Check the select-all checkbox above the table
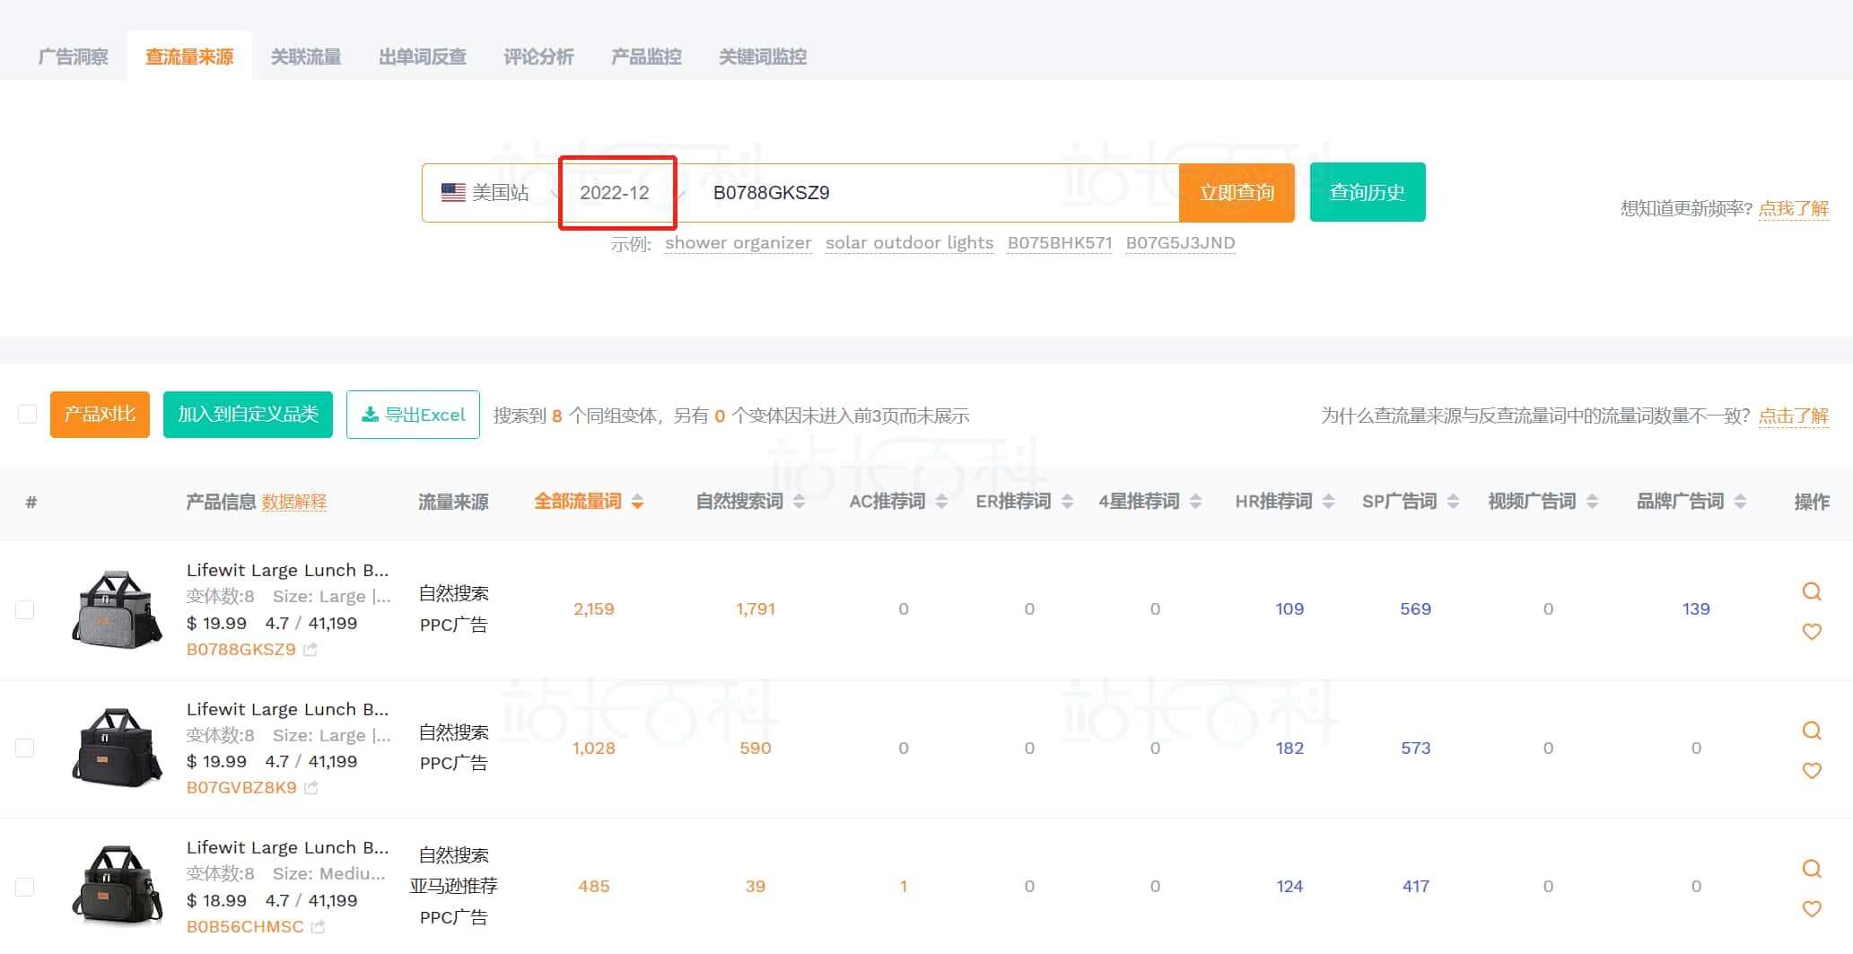This screenshot has width=1853, height=954. (x=27, y=414)
